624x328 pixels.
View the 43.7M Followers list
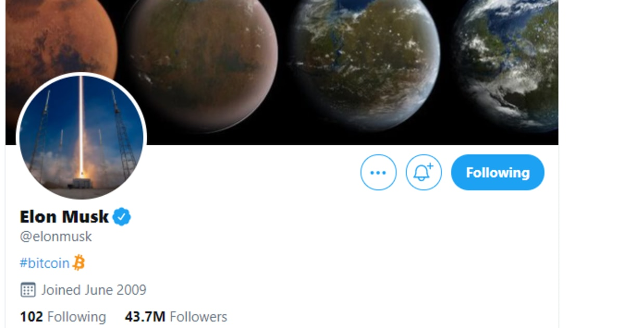click(176, 317)
